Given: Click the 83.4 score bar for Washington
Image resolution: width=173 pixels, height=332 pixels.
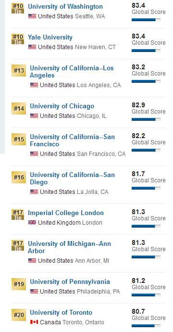Looking at the screenshot, I should tap(146, 20).
